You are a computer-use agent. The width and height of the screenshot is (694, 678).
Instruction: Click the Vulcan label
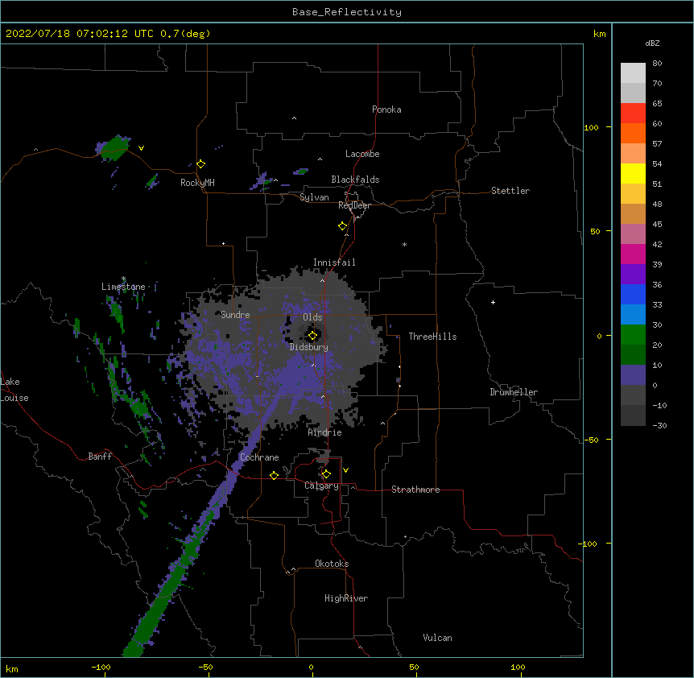click(437, 638)
